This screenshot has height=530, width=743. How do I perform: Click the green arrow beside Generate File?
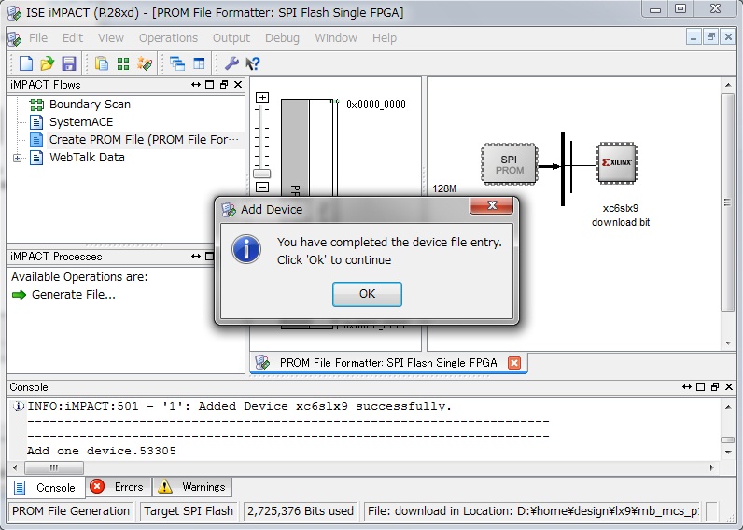(19, 295)
